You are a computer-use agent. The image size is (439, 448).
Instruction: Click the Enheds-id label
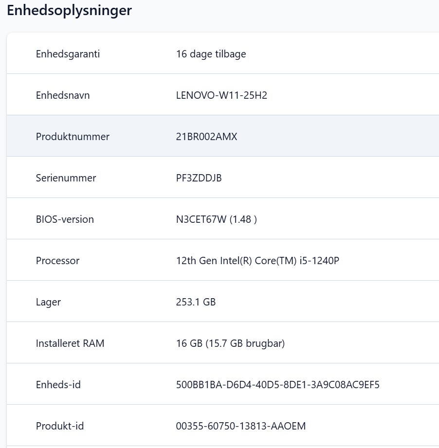coord(58,385)
